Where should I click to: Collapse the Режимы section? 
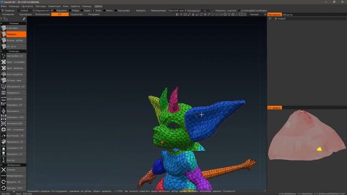tap(1, 23)
